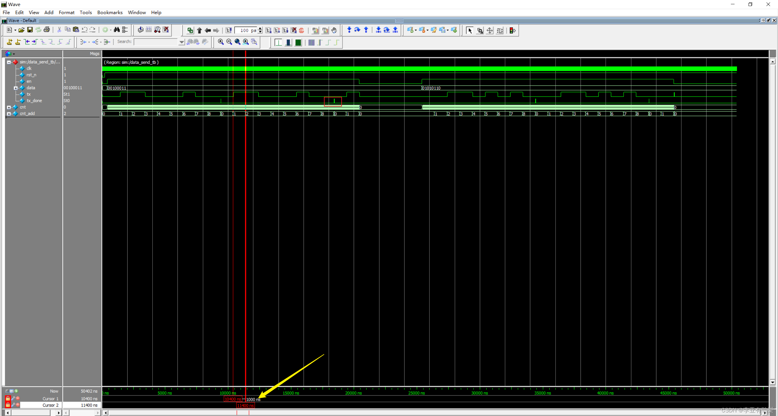The width and height of the screenshot is (778, 416).
Task: Click the Zoom Full icon
Action: pos(237,42)
